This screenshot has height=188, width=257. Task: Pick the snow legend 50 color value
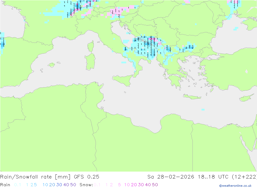(x=155, y=185)
